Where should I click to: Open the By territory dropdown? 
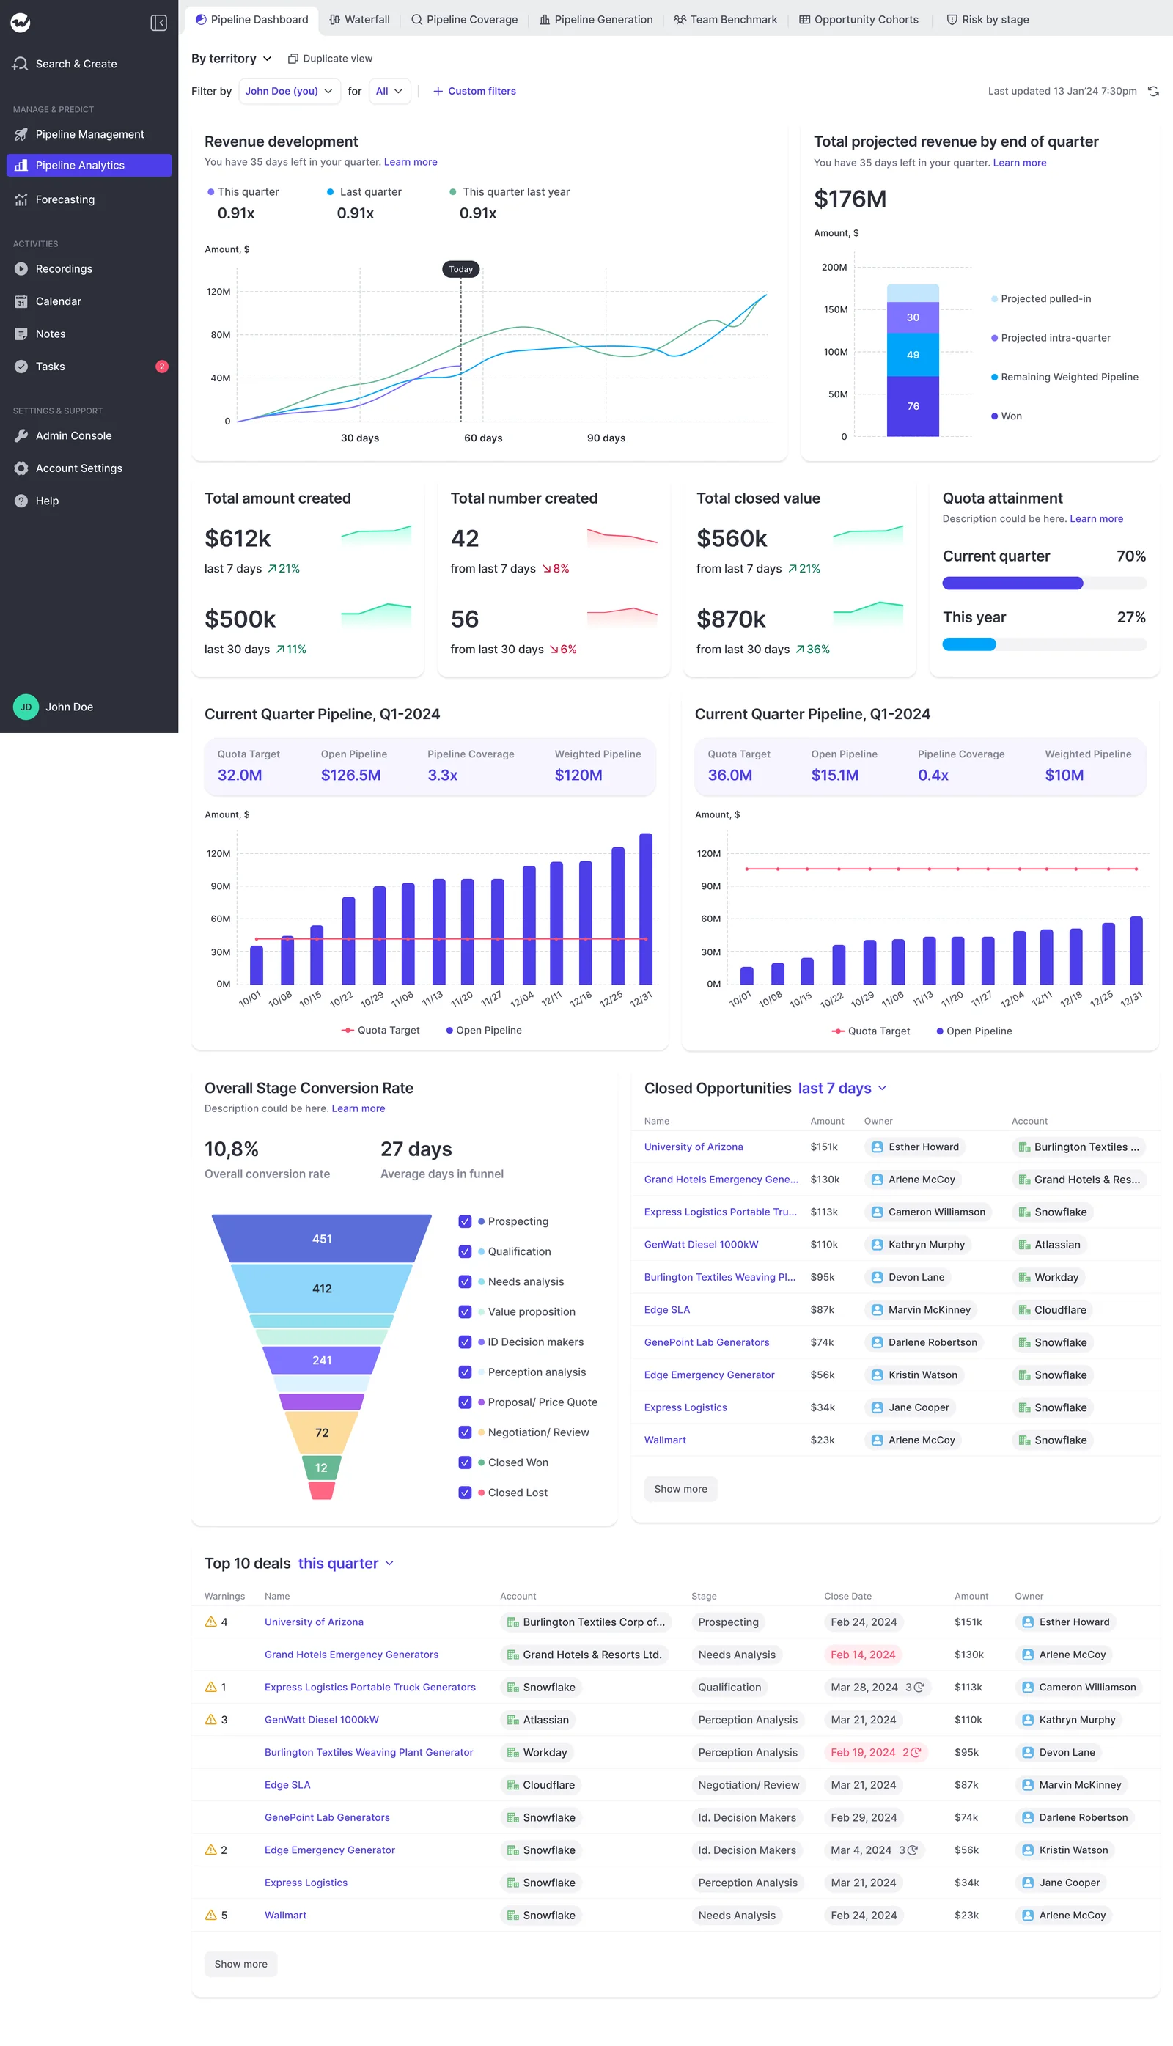tap(231, 59)
